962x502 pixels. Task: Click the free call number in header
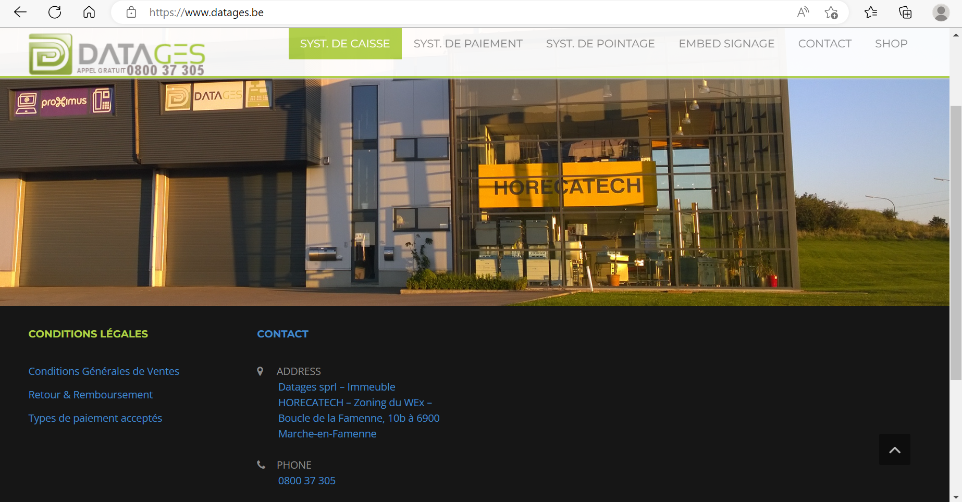pos(165,70)
